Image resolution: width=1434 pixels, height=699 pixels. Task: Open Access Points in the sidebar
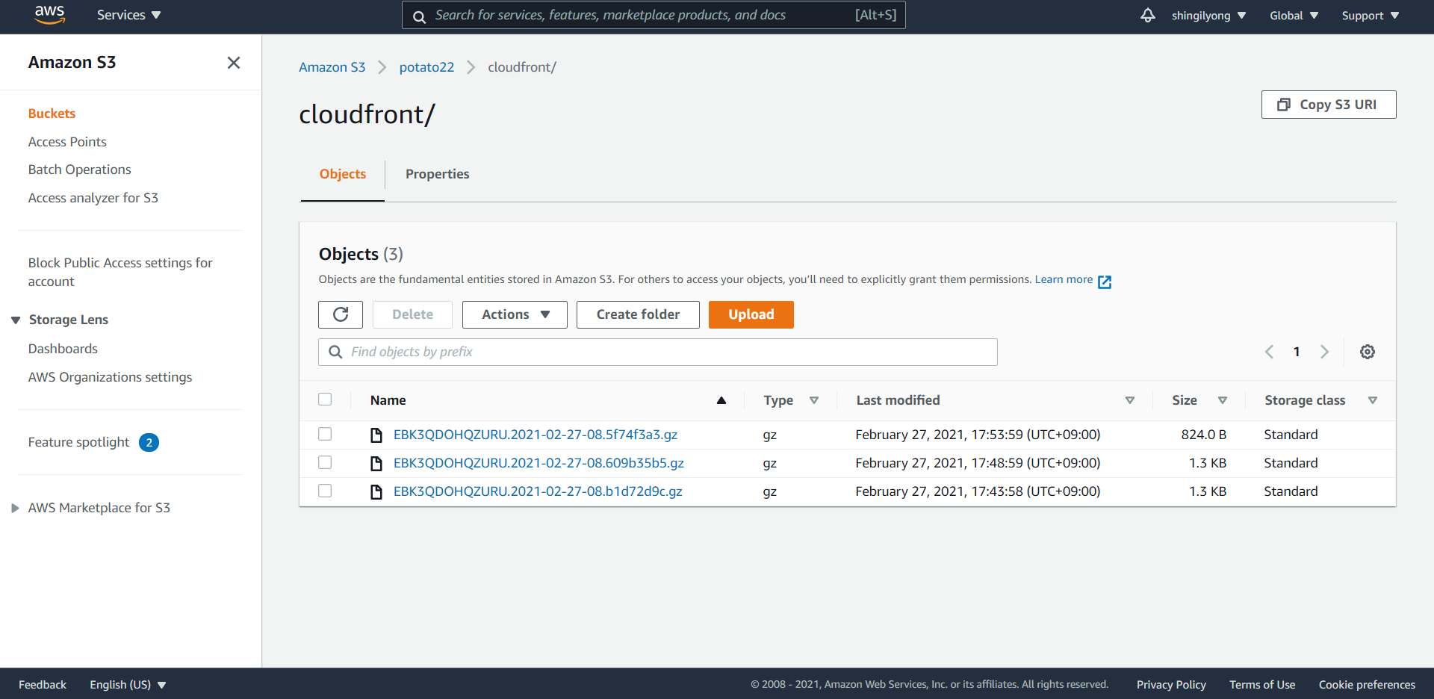pyautogui.click(x=67, y=142)
